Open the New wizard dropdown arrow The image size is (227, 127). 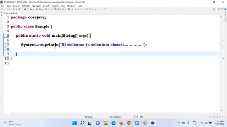click(5, 9)
